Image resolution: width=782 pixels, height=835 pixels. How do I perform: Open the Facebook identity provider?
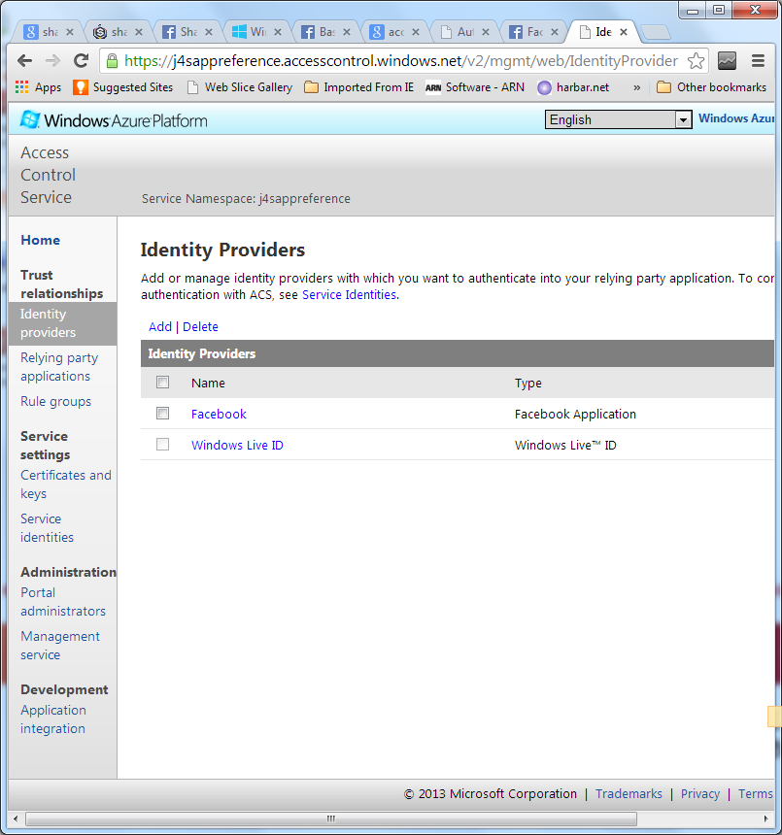(x=219, y=414)
